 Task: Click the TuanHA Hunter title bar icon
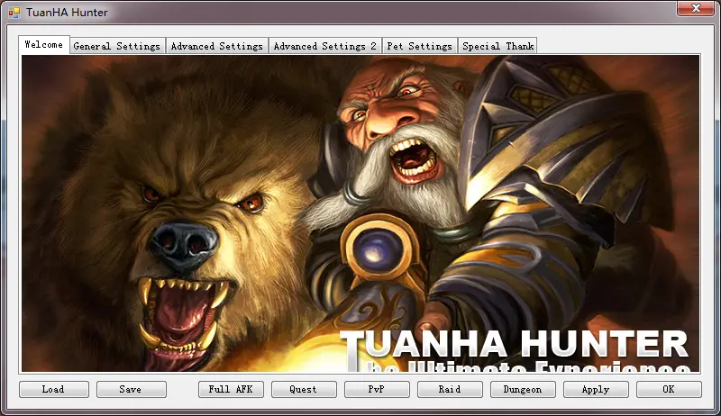click(x=14, y=12)
